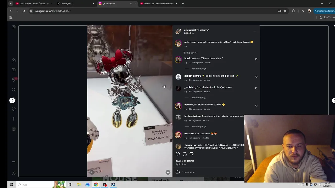Viewport: 335px width, 188px height.
Task: Mute the Instagram tab audio icon
Action: click(x=131, y=4)
